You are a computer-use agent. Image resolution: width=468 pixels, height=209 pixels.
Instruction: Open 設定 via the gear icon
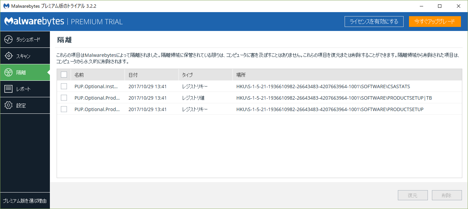click(9, 105)
